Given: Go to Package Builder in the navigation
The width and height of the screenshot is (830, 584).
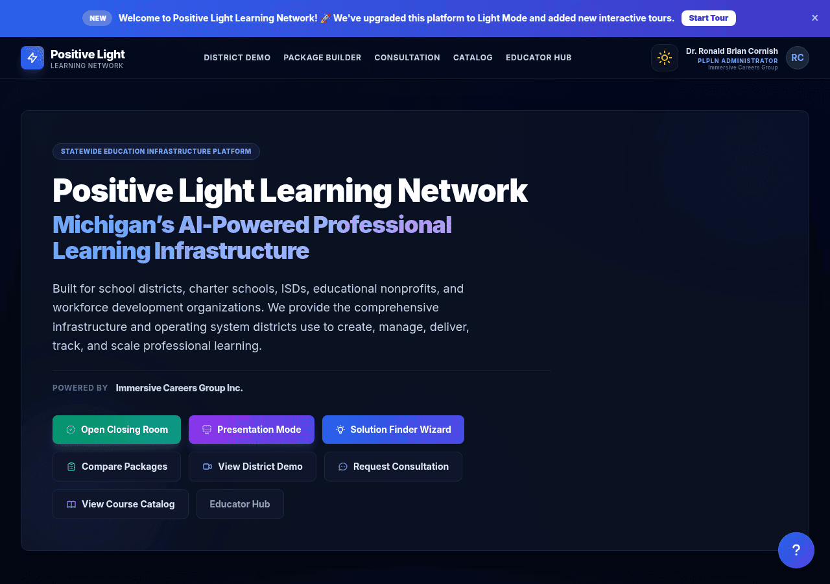Looking at the screenshot, I should pyautogui.click(x=322, y=58).
